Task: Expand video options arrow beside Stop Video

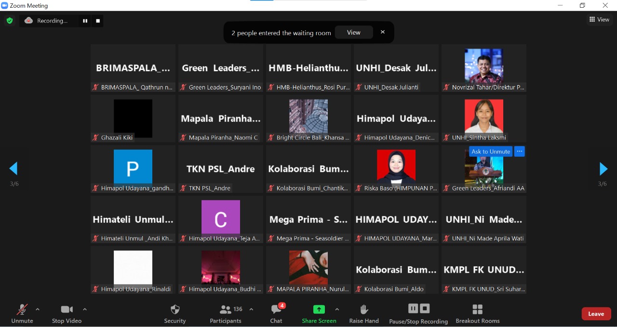Action: tap(85, 309)
